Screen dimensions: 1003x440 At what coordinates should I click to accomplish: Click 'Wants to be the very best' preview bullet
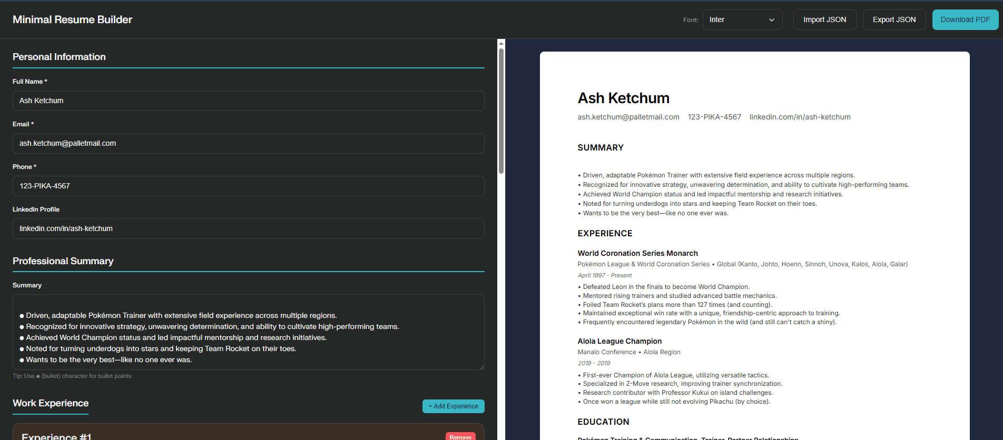(x=653, y=213)
